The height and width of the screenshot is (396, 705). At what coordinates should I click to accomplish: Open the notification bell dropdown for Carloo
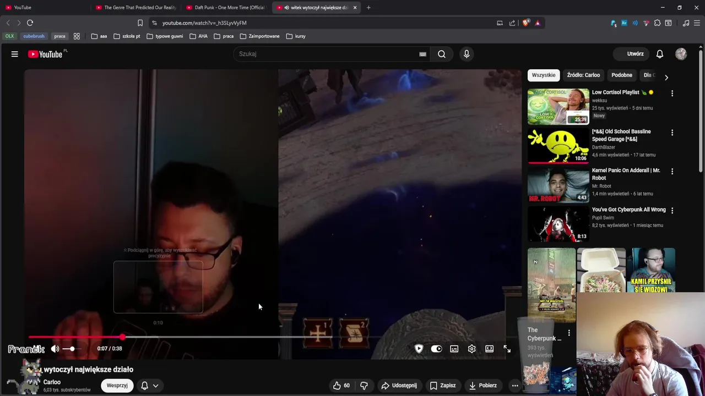point(149,386)
